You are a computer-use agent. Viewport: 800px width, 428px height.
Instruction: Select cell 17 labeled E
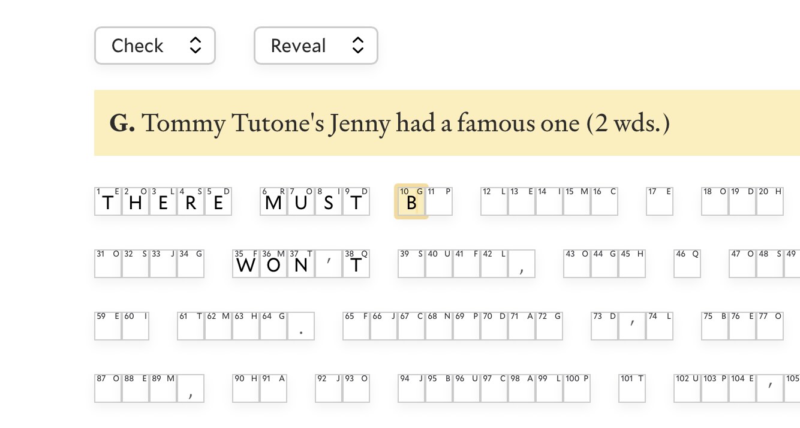point(659,201)
